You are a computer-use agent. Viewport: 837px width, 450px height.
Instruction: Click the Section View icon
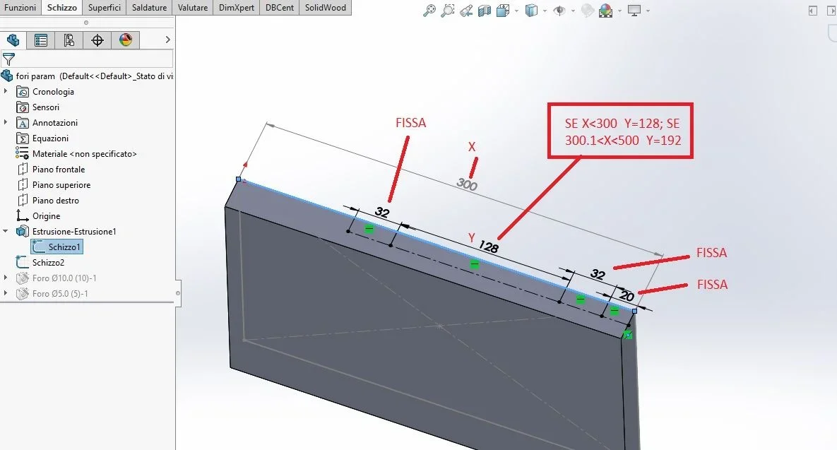pos(484,10)
